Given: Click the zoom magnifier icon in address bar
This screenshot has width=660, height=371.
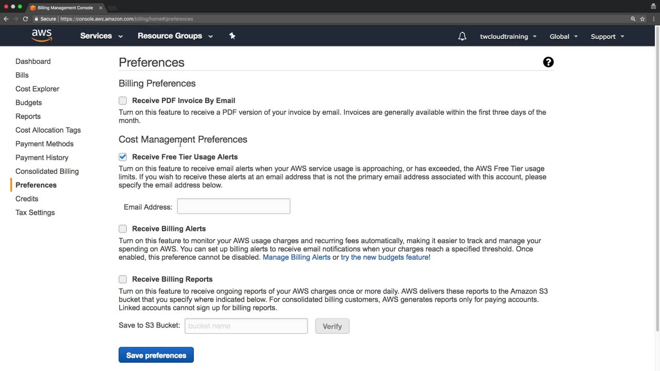Looking at the screenshot, I should point(633,19).
